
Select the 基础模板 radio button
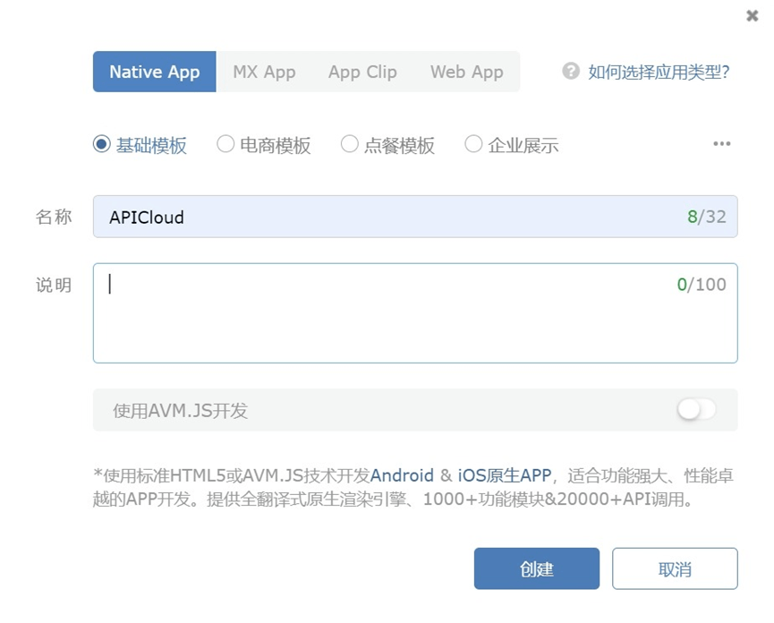coord(102,144)
